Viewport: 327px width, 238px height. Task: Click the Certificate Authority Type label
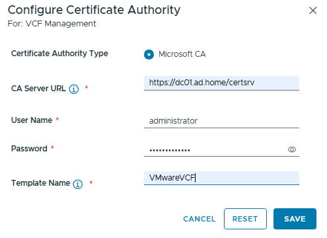coord(59,54)
